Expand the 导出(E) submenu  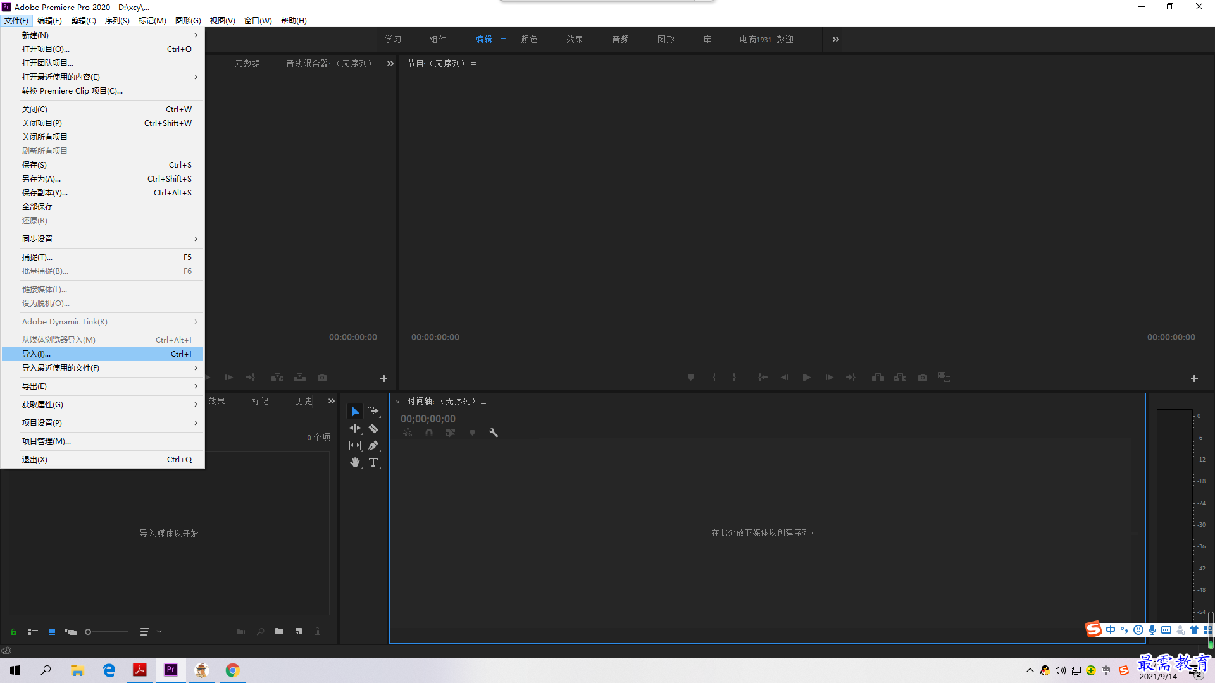(x=103, y=386)
